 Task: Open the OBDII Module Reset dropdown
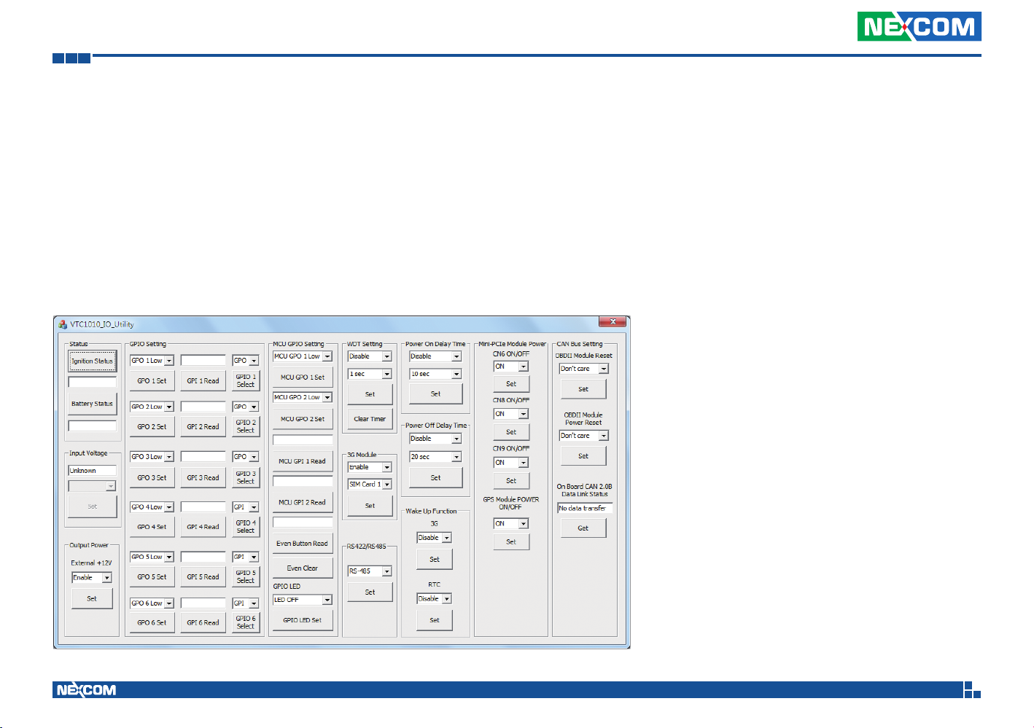[x=583, y=369]
